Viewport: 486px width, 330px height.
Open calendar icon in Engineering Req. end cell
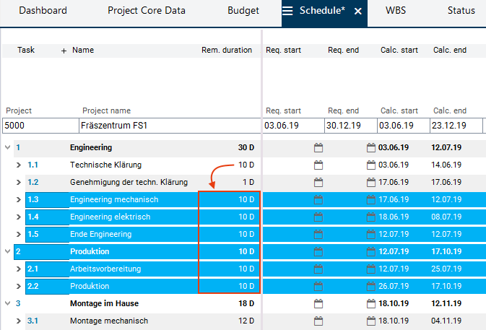pos(318,147)
